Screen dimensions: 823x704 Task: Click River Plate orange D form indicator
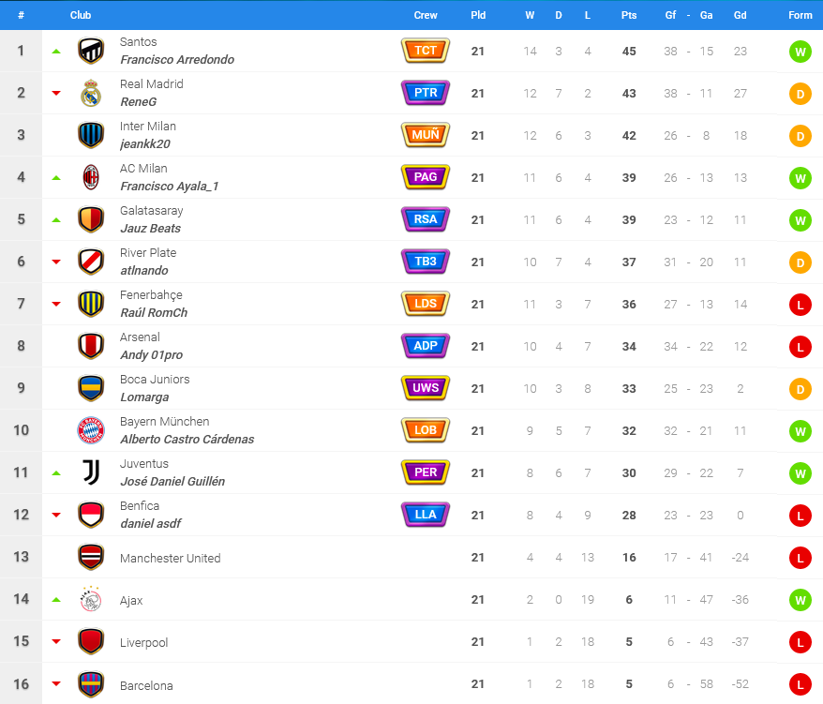coord(800,262)
